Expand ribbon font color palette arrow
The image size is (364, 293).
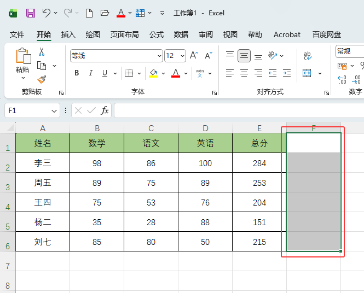pos(186,73)
